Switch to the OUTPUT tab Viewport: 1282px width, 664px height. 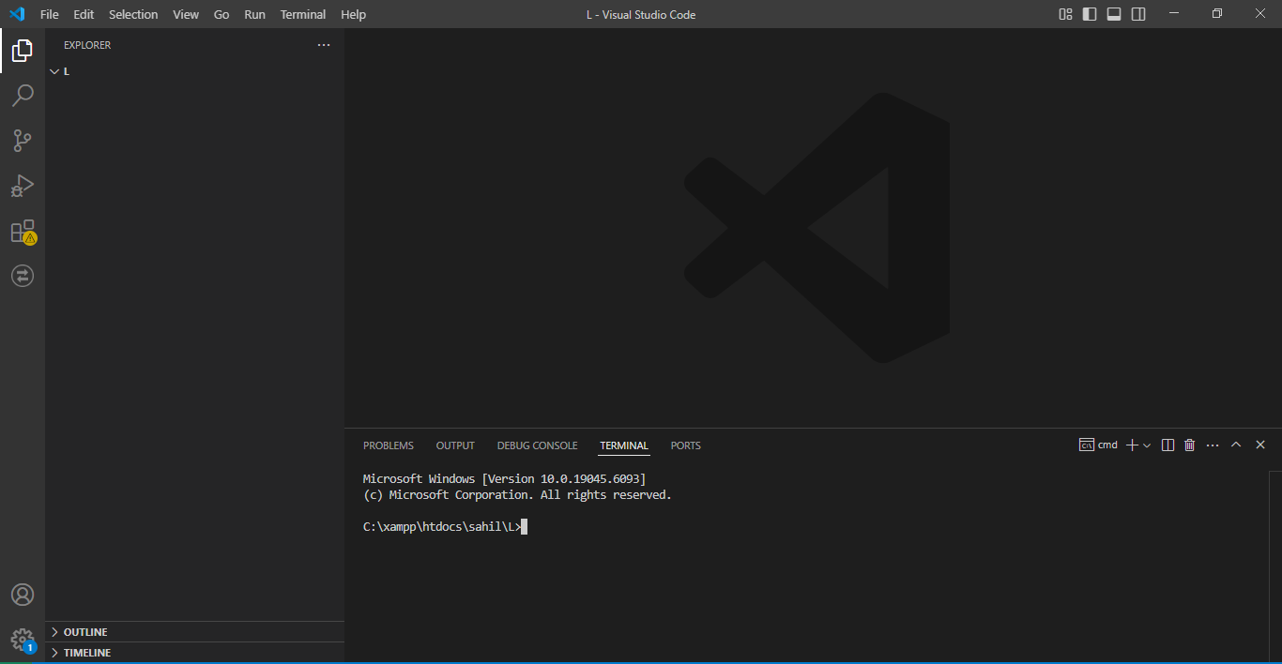pyautogui.click(x=454, y=445)
